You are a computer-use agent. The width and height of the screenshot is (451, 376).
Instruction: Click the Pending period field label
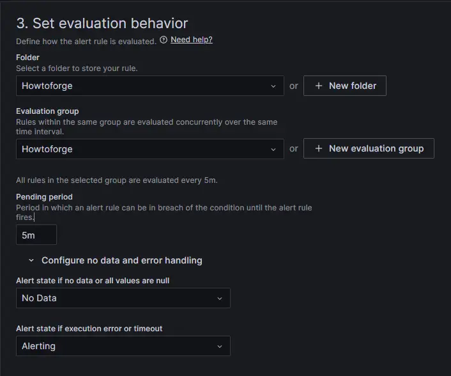(44, 197)
